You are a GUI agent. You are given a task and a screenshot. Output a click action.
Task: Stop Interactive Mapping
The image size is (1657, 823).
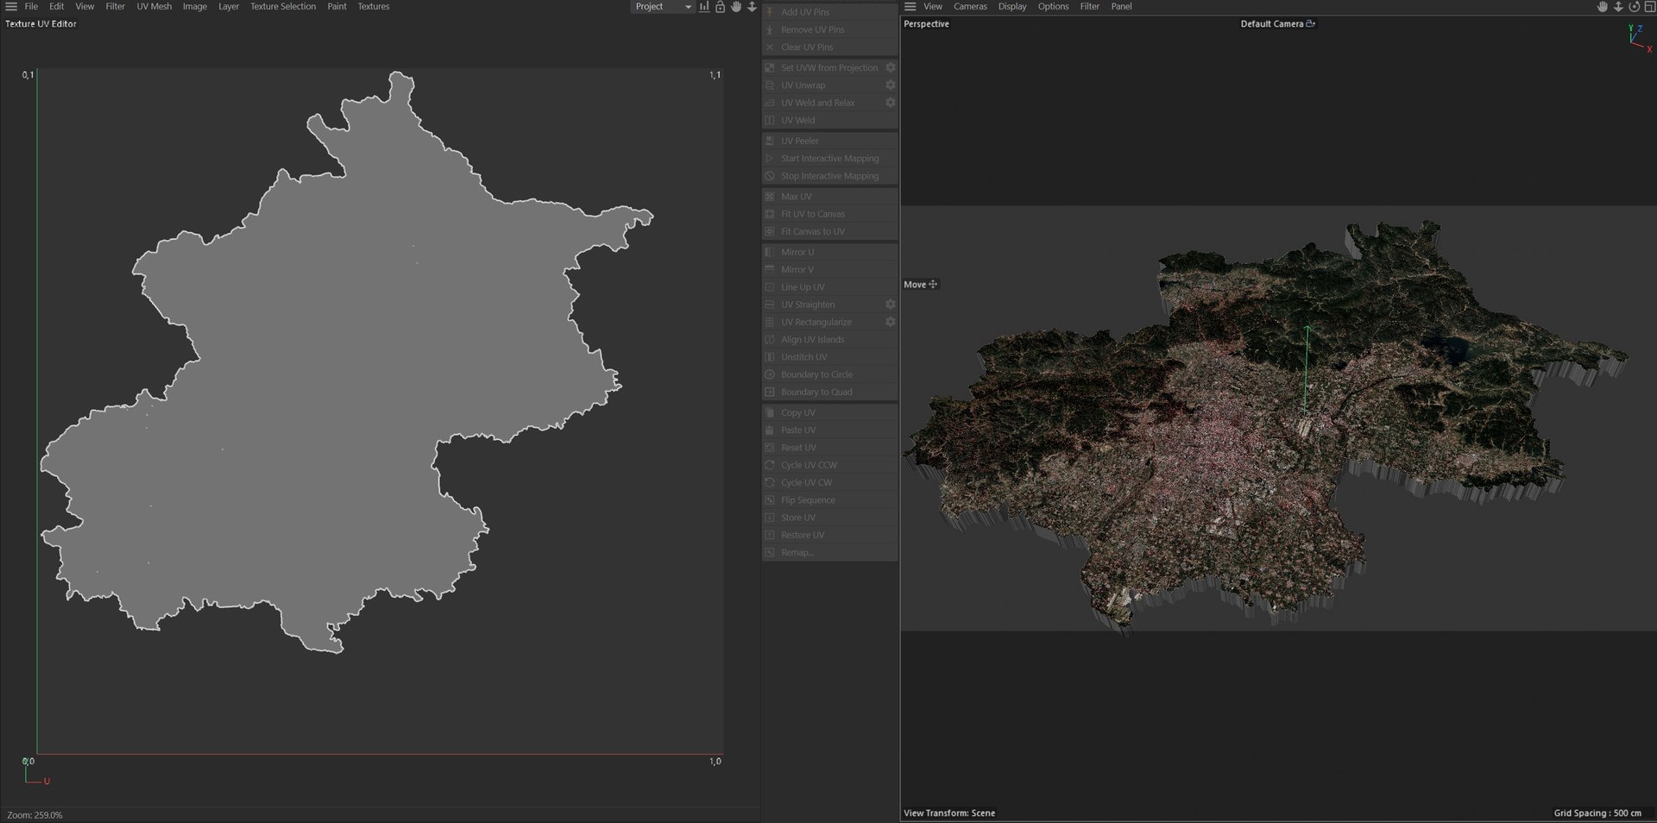point(829,176)
